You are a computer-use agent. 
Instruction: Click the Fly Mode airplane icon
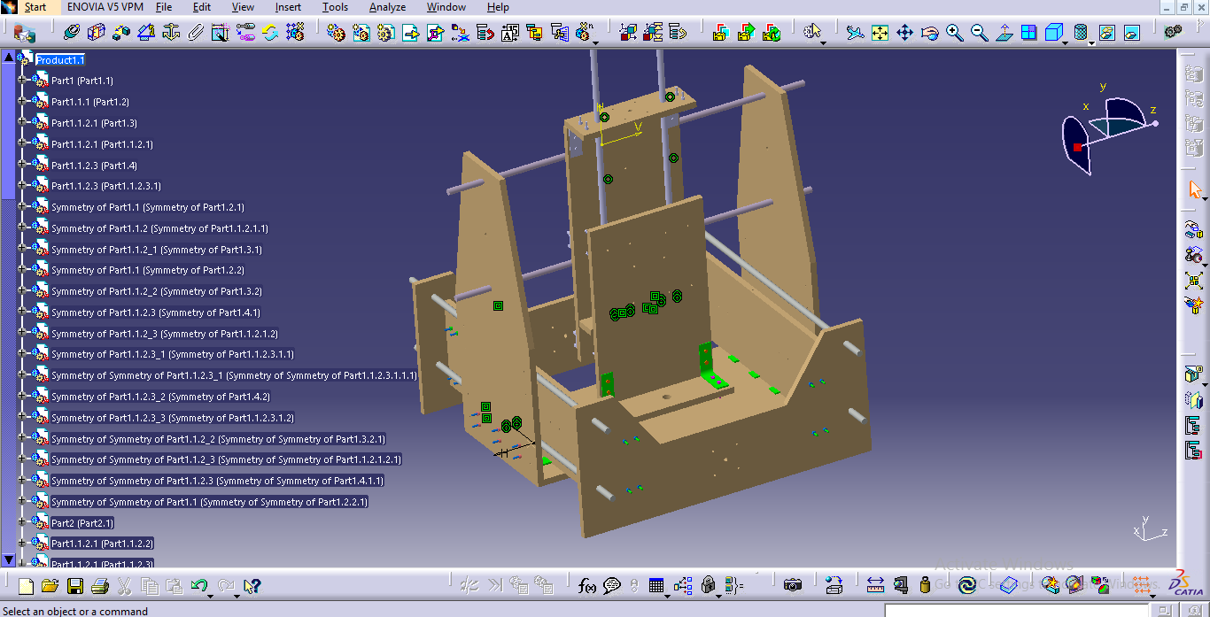coord(855,33)
